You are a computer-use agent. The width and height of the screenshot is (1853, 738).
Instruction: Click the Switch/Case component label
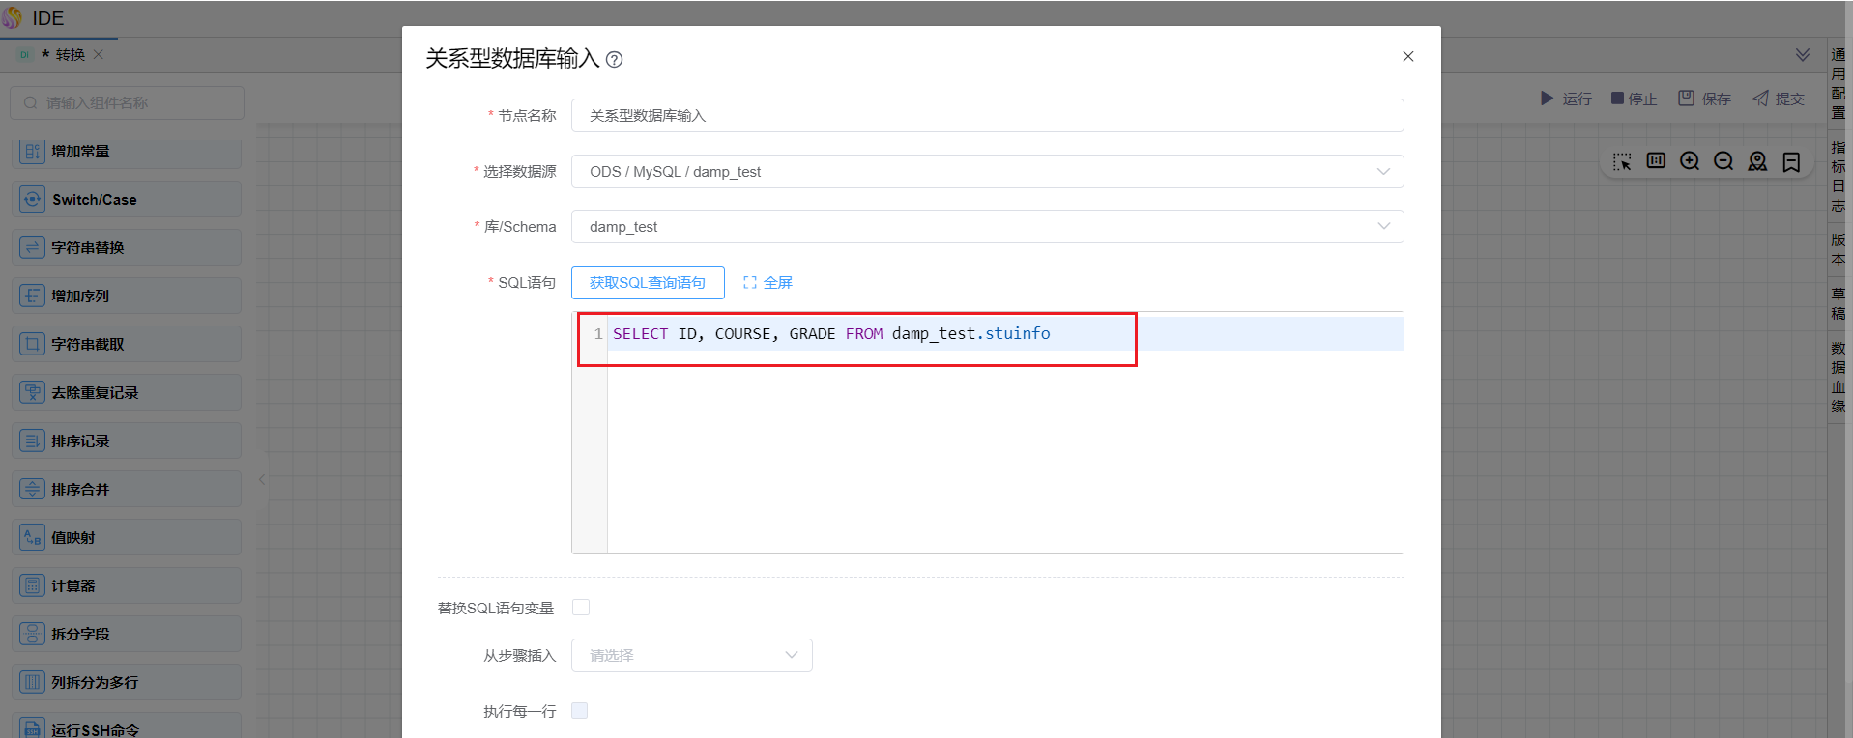[95, 200]
